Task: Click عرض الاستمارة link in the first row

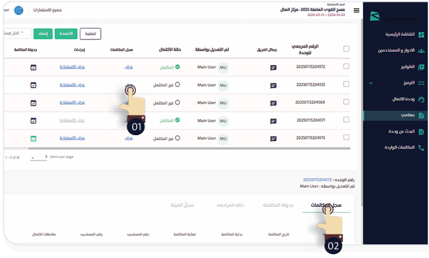Action: (x=72, y=67)
